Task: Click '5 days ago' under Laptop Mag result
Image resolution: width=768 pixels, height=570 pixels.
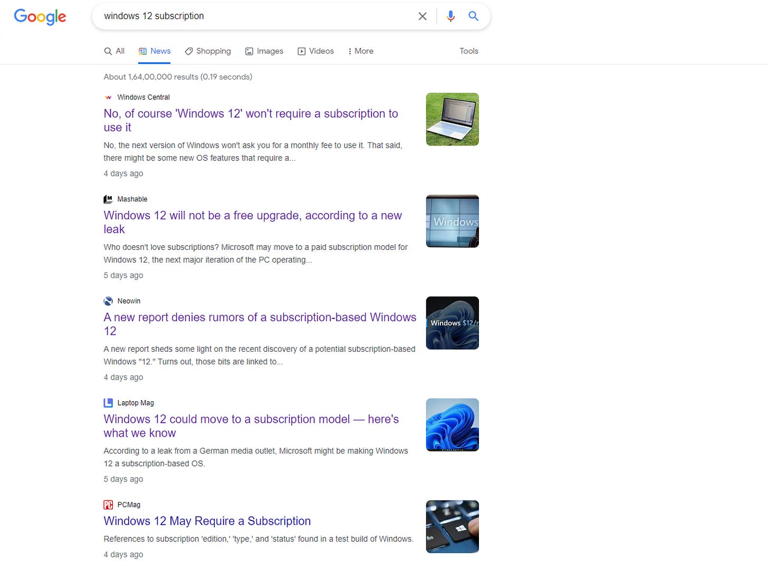Action: click(123, 479)
